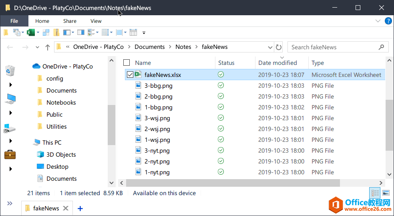Go up one folder level

48,47
